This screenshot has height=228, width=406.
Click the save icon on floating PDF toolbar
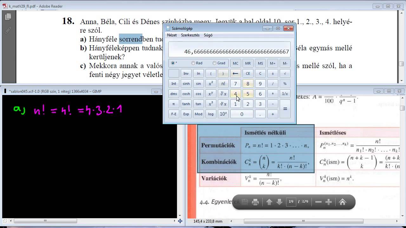click(x=245, y=202)
